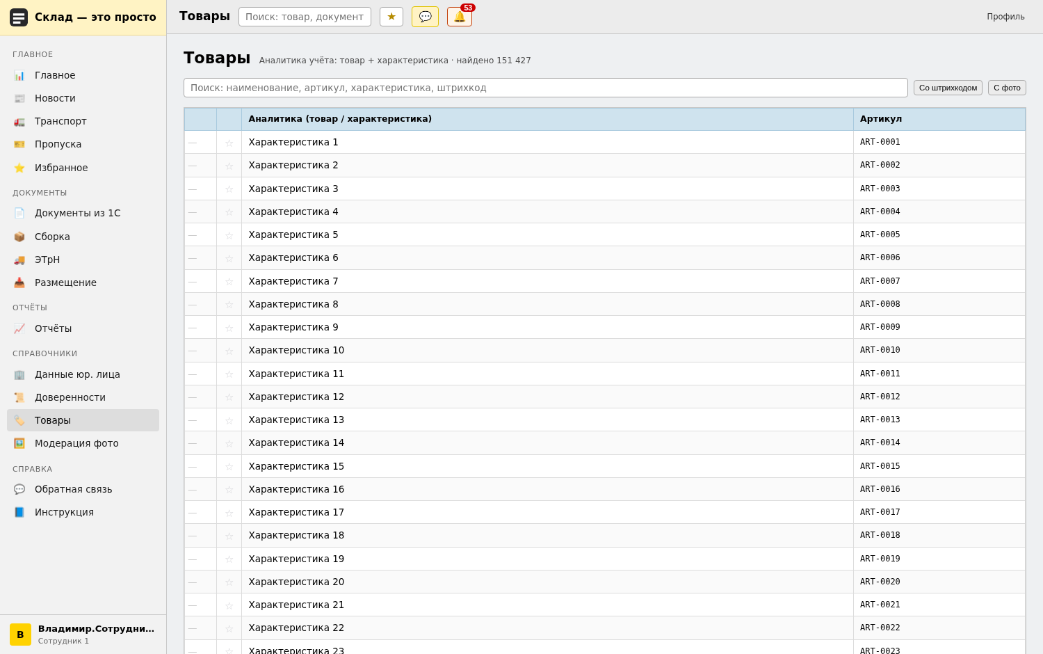Select the Характеристика 7 row name
The image size is (1043, 654).
(x=293, y=281)
